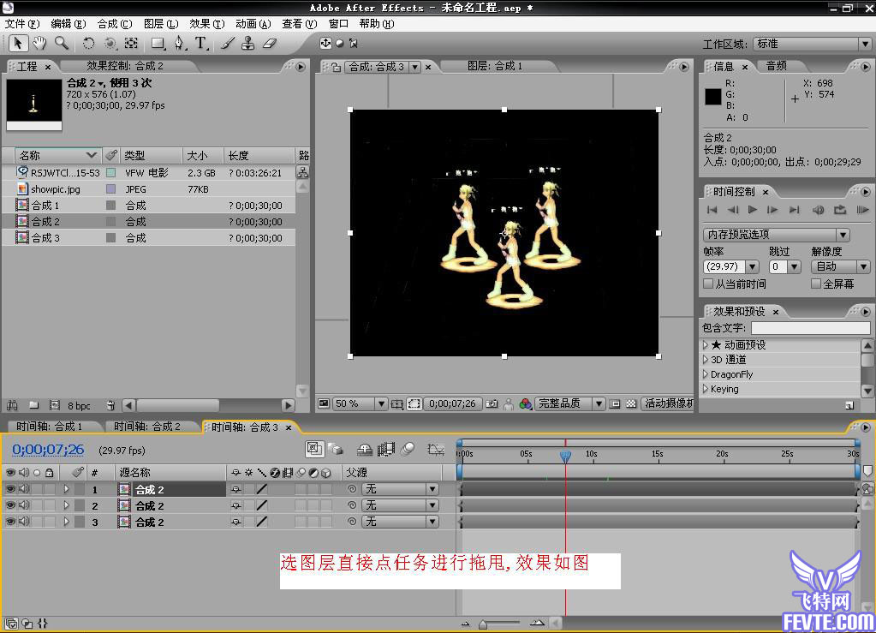This screenshot has width=876, height=633.
Task: Toggle lock switch for layer 1
Action: 49,489
